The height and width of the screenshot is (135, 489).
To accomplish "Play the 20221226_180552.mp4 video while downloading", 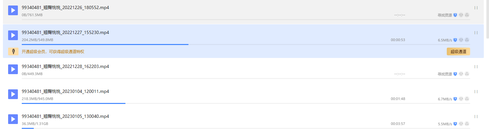I will coord(13,10).
